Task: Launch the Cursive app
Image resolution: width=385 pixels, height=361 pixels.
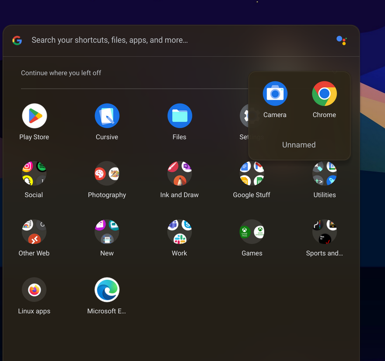Action: (x=107, y=116)
